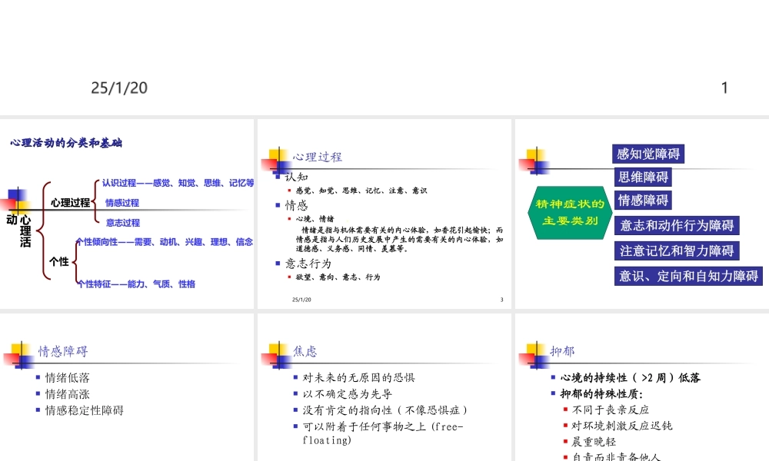Click the 个性特征——能力、气质、性格 line
Viewport: 769px width, 461px height.
136,284
